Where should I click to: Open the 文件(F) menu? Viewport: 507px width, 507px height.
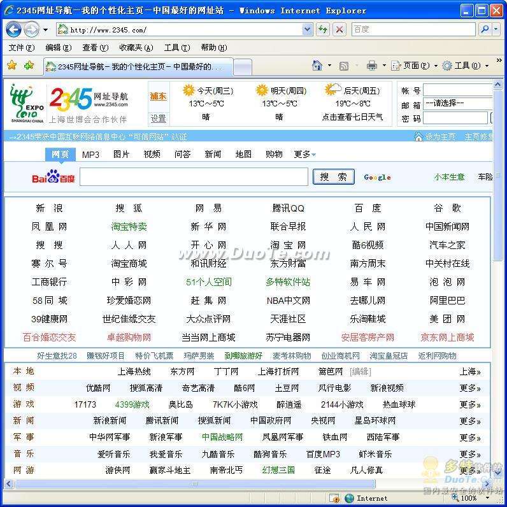[x=22, y=48]
